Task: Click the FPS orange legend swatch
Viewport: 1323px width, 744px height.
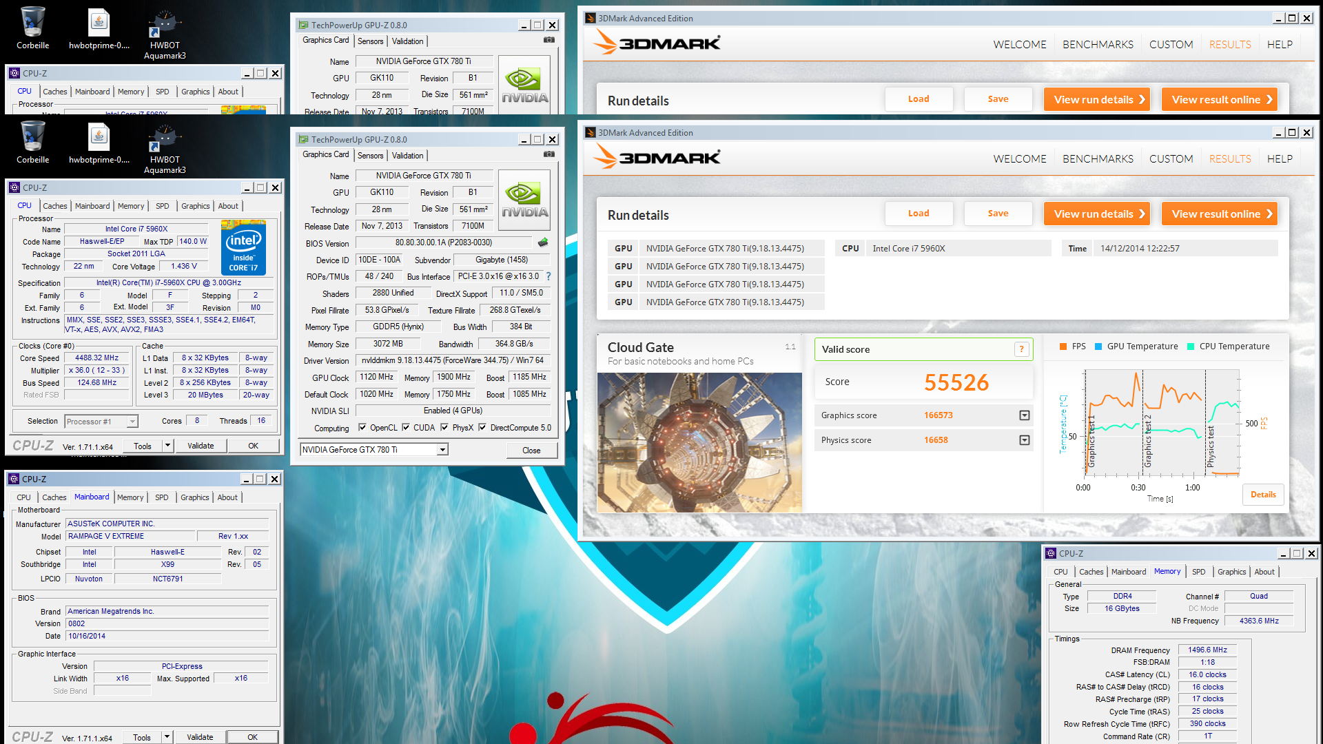Action: (x=1063, y=347)
